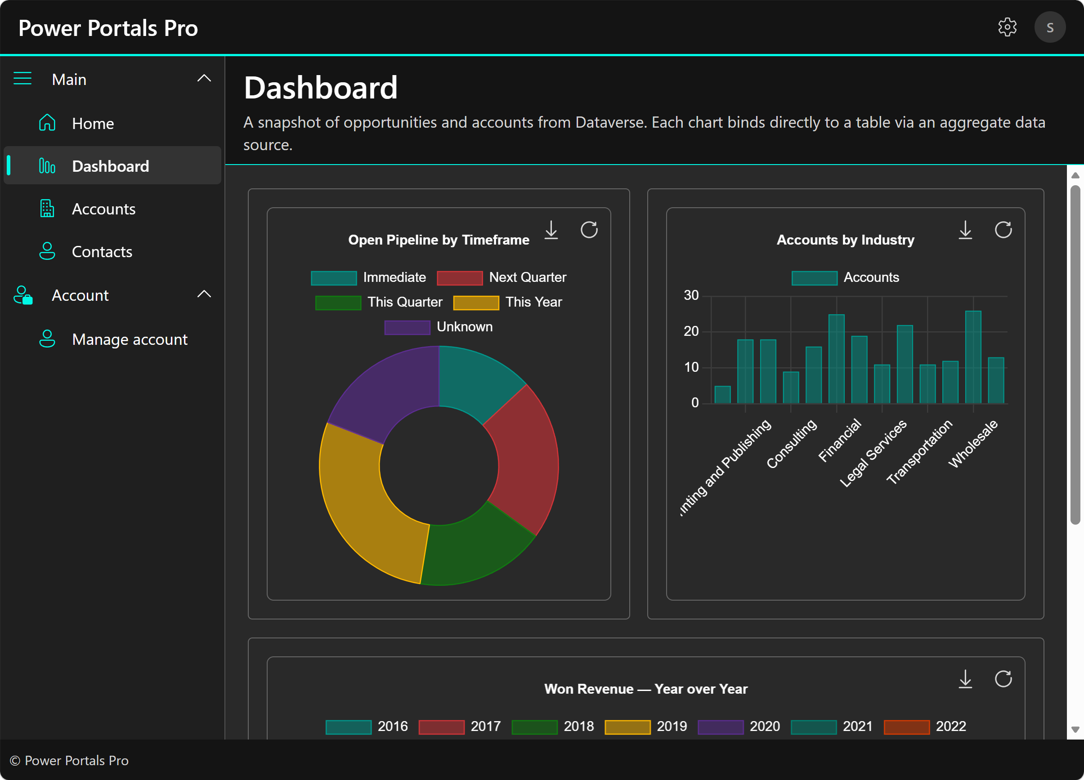Download the Won Revenue chart
The height and width of the screenshot is (780, 1084).
click(965, 679)
